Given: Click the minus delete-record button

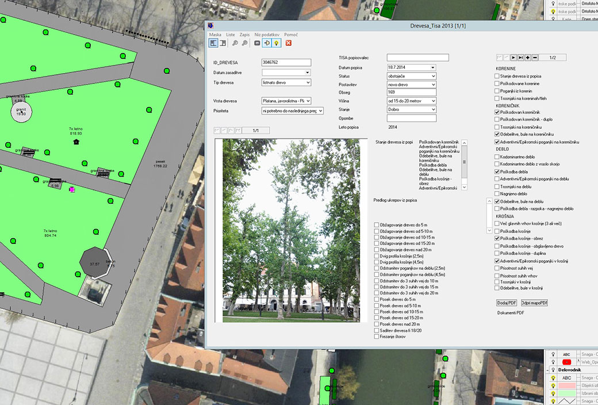Looking at the screenshot, I should tap(535, 58).
